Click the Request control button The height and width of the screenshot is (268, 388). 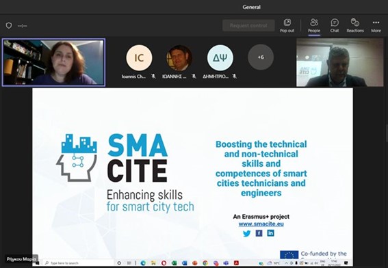tap(248, 25)
